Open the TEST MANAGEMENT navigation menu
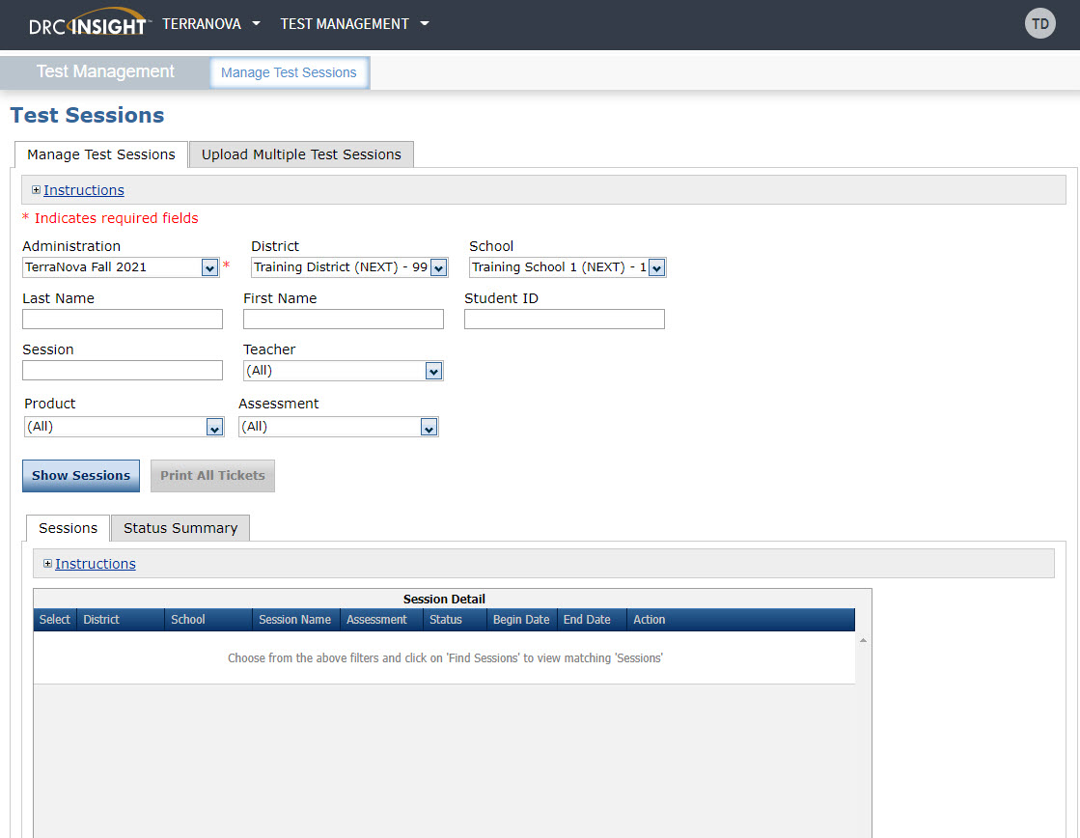Image resolution: width=1080 pixels, height=838 pixels. pyautogui.click(x=353, y=23)
